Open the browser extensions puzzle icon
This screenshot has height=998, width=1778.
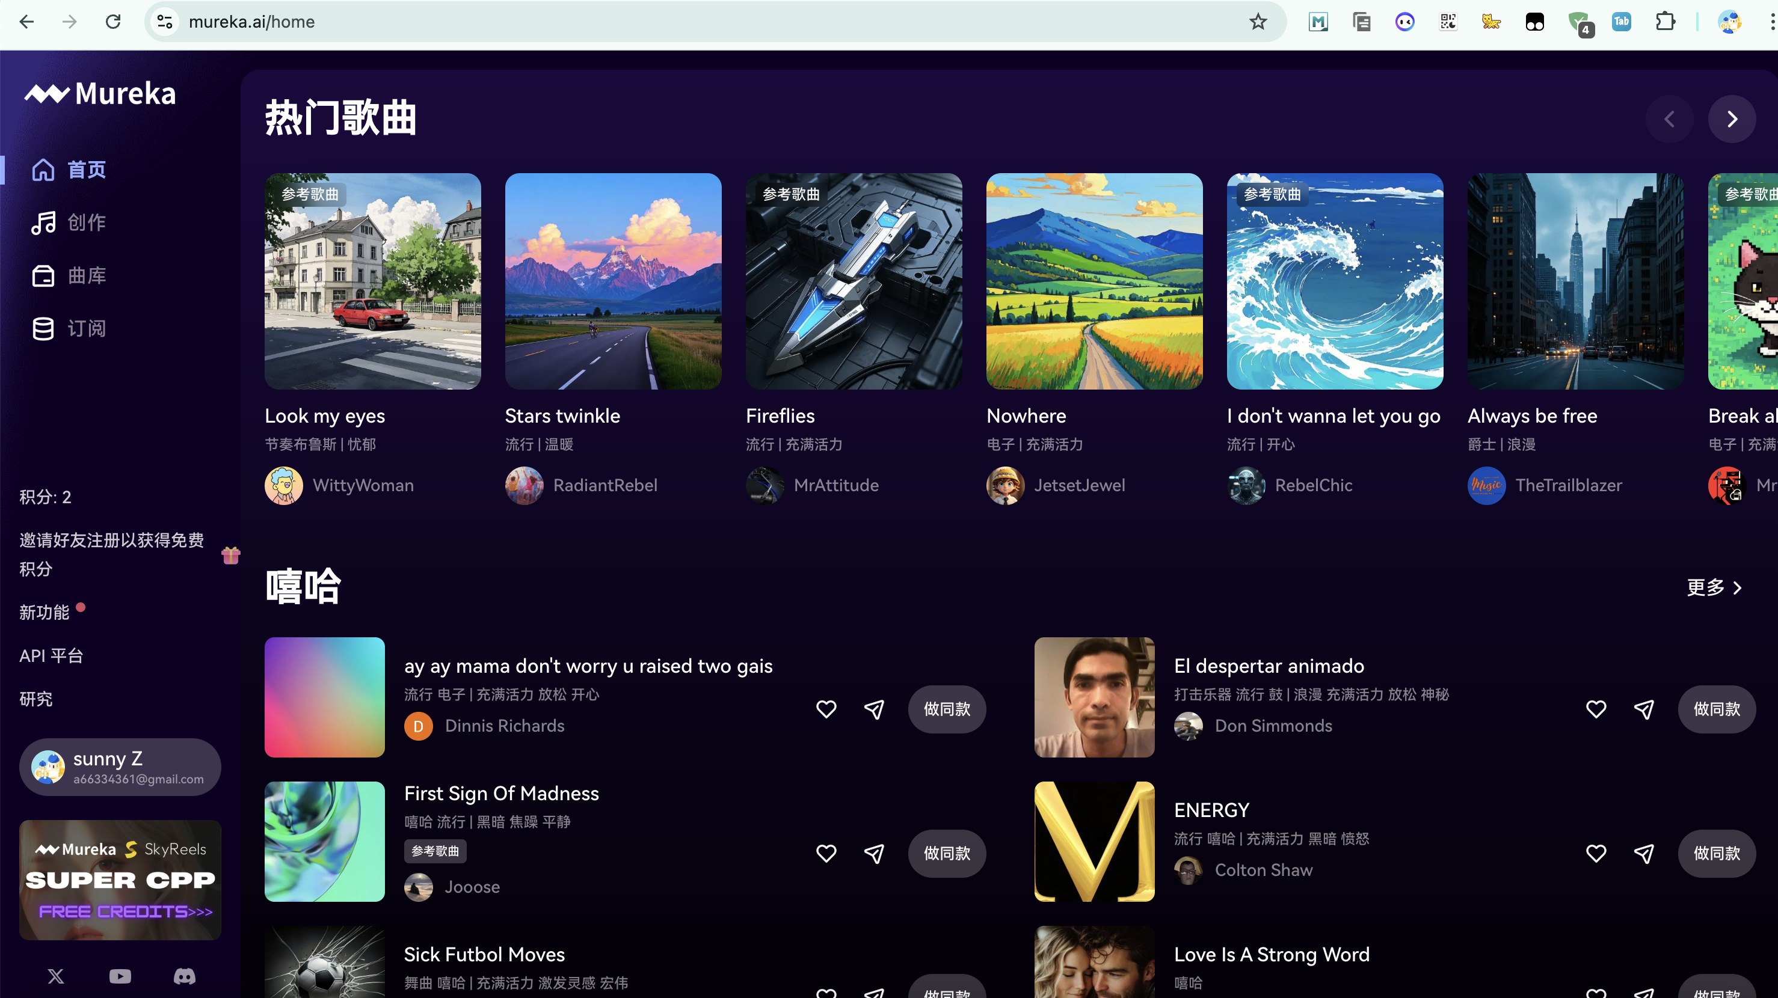tap(1665, 22)
